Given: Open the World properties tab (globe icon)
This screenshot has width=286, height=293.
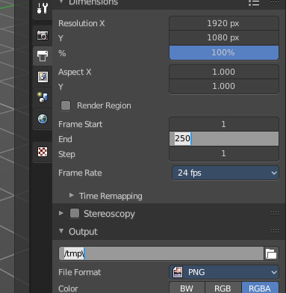Looking at the screenshot, I should [43, 119].
